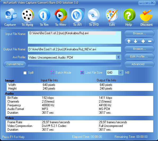
Task: Click Press F1 For Help status text
Action: (x=13, y=137)
